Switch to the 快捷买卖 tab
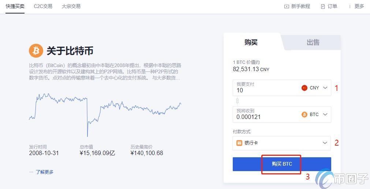This screenshot has width=370, height=189. pyautogui.click(x=15, y=6)
